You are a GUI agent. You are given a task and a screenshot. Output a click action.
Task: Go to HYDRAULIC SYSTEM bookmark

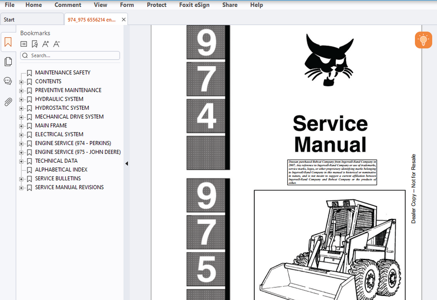[x=59, y=99]
